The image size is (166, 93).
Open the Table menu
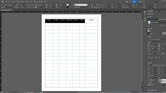coord(26,2)
